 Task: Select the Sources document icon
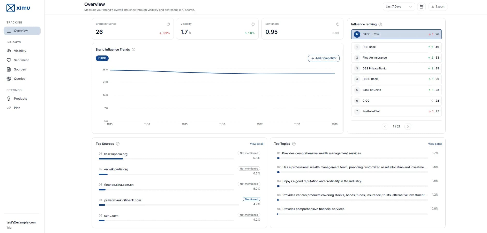coord(9,69)
